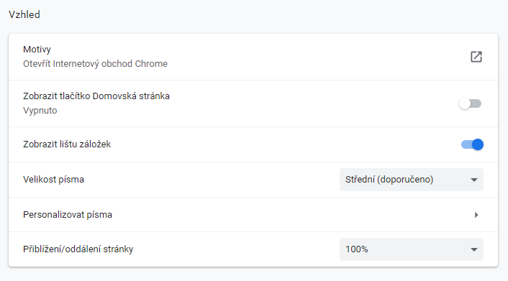This screenshot has width=508, height=281.
Task: Click the blue knob of bookmarks bar toggle
Action: coord(478,144)
